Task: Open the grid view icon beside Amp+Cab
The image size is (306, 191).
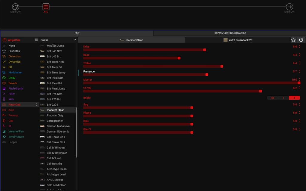Action: point(36,40)
